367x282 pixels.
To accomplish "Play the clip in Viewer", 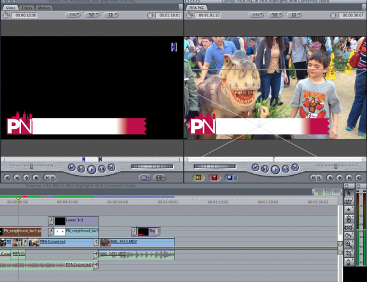I will [92, 169].
